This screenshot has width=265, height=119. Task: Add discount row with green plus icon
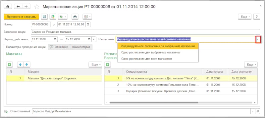[x=107, y=64]
